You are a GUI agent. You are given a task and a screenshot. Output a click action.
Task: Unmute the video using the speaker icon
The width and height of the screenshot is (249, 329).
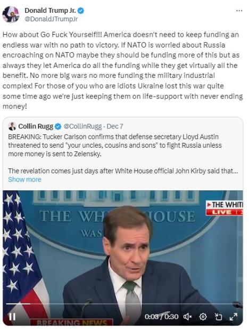[x=188, y=316]
